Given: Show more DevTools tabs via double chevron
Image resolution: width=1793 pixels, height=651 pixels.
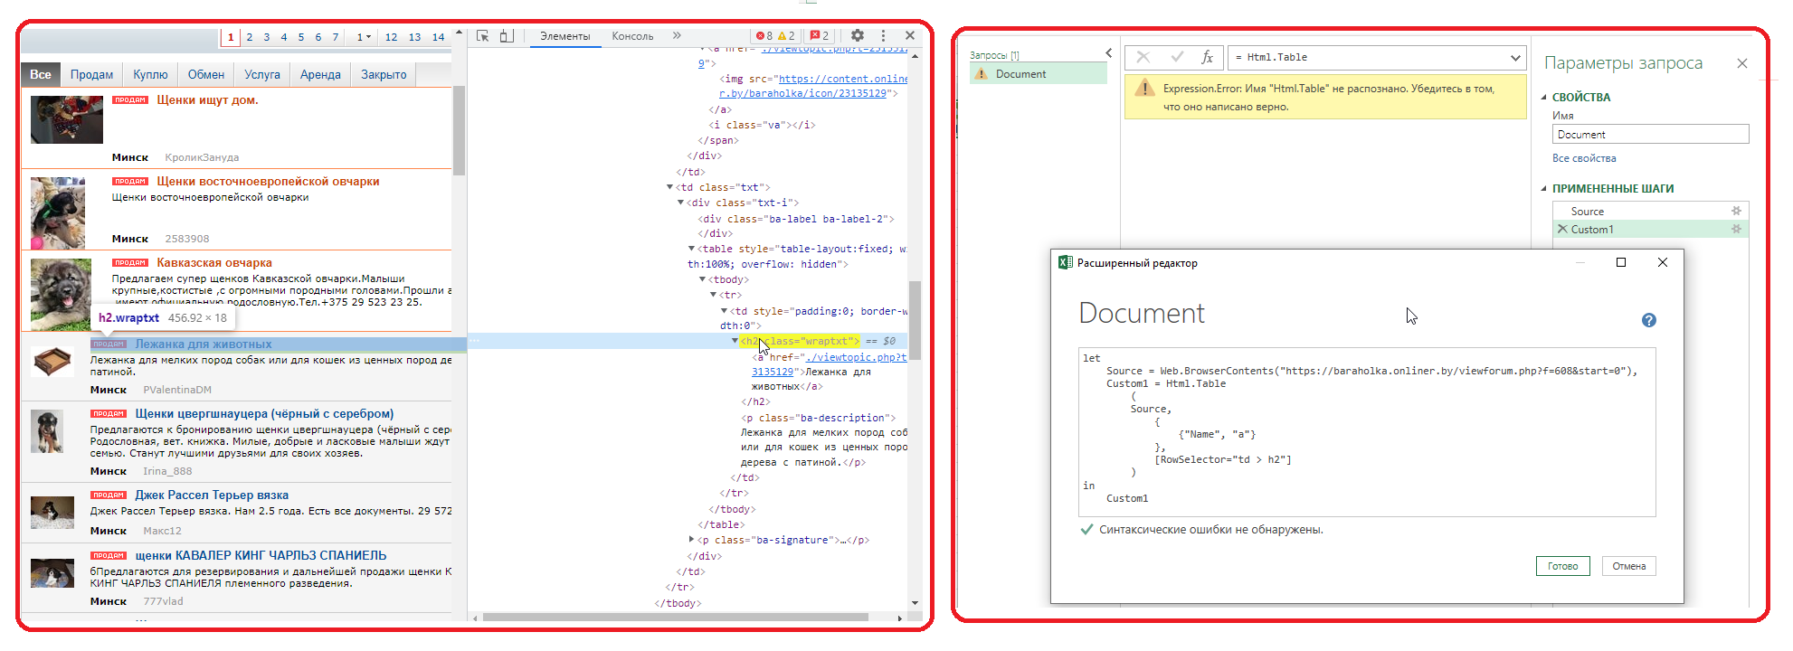Looking at the screenshot, I should click(677, 35).
